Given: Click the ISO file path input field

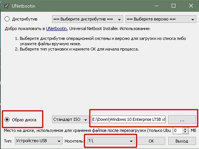Looking at the screenshot, I should click(128, 119).
